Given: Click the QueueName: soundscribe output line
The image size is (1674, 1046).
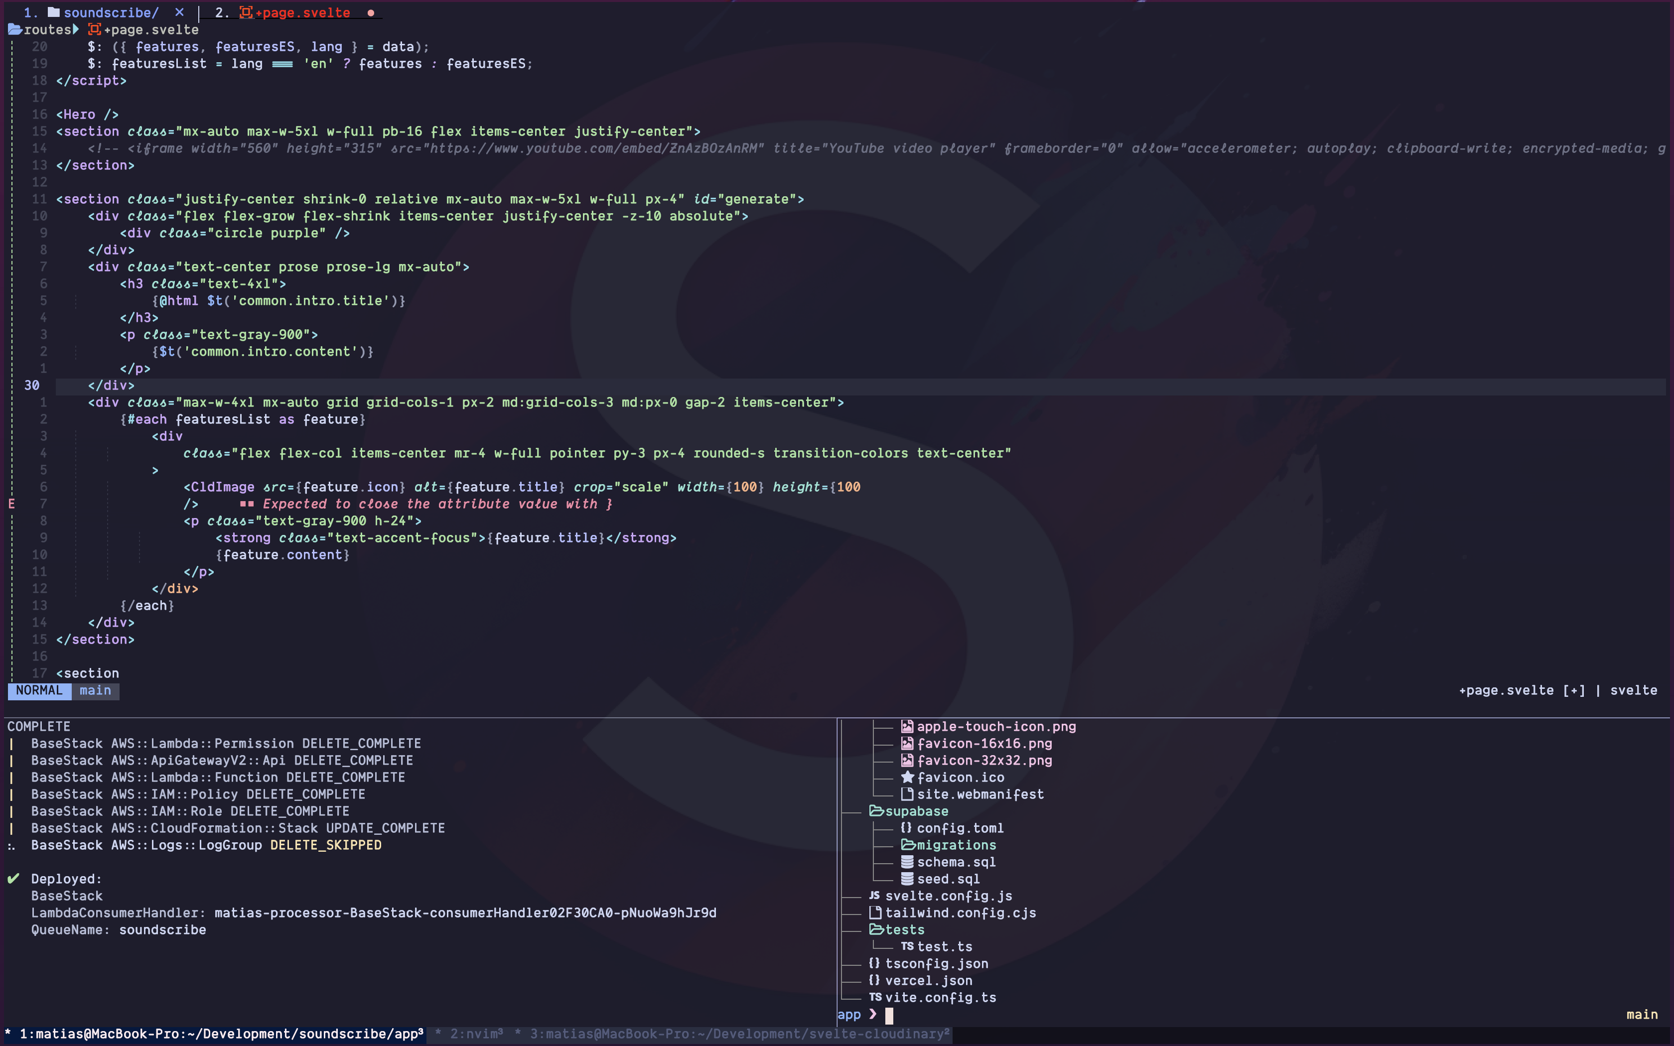Looking at the screenshot, I should (x=118, y=930).
